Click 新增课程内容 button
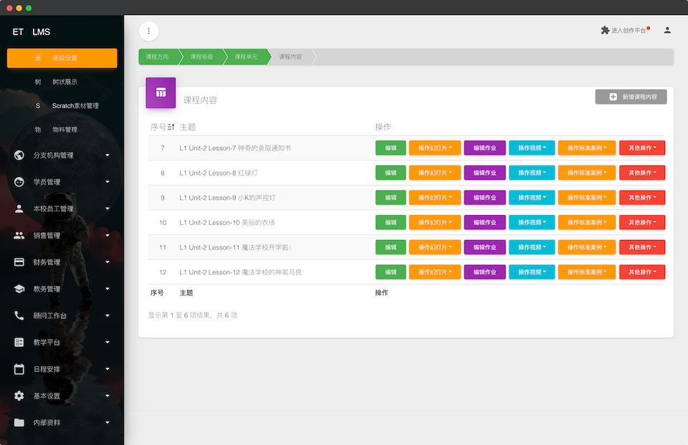The image size is (688, 445). pos(631,97)
